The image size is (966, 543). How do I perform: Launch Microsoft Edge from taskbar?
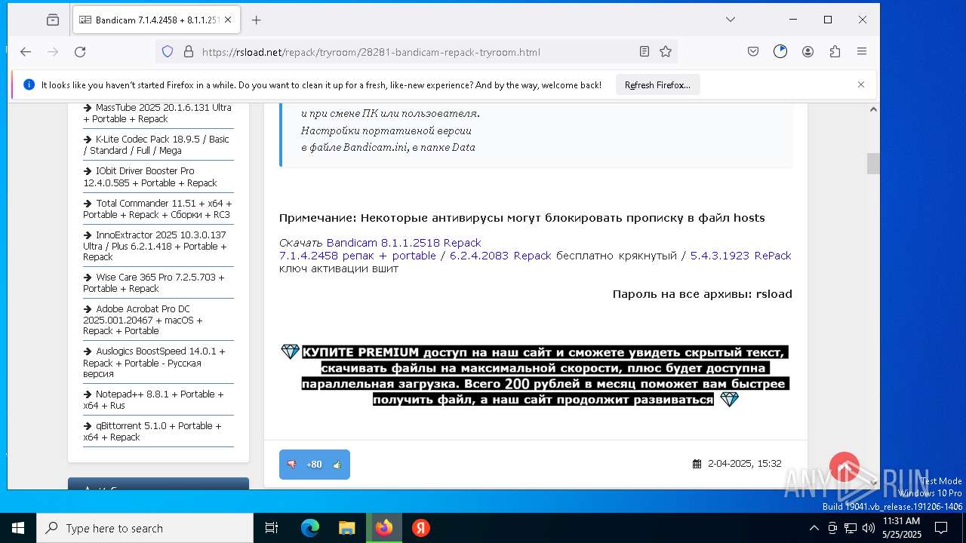310,528
